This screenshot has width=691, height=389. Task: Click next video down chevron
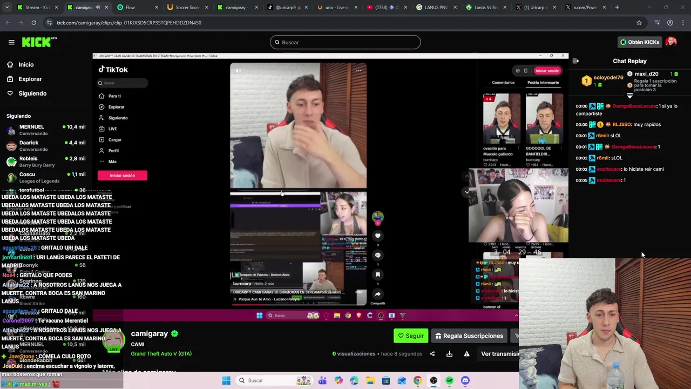(467, 192)
